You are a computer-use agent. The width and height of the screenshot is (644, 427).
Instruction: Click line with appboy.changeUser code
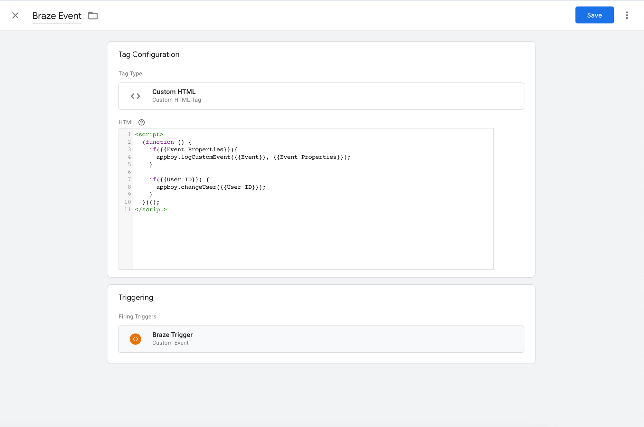point(211,187)
